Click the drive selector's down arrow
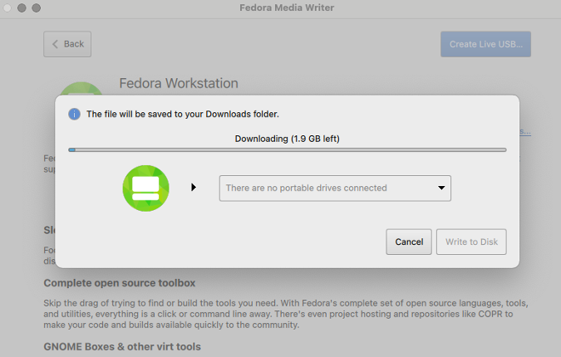The image size is (561, 357). (x=440, y=188)
